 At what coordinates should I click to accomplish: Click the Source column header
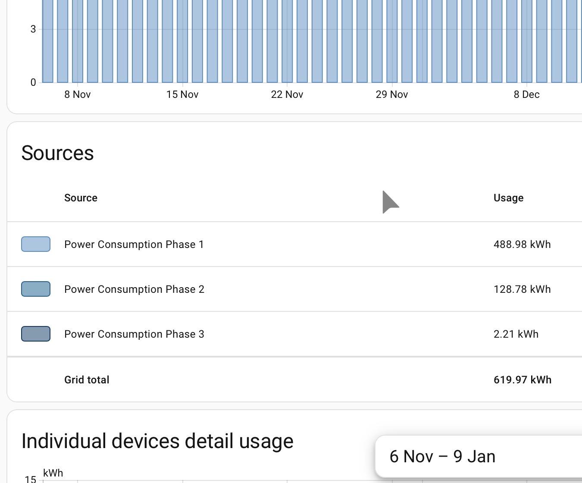tap(81, 198)
